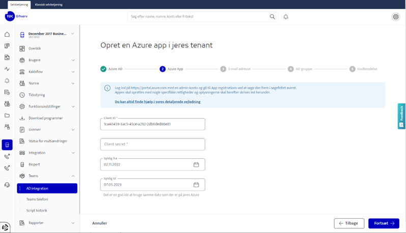Expand the Rapporter menu chevron
Viewport: 406px width, 233px height.
point(73,223)
